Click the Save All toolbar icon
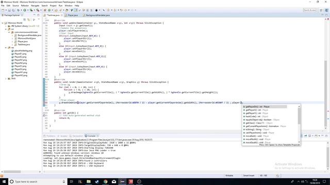Viewport: 330px width, 185px height. tap(13, 10)
